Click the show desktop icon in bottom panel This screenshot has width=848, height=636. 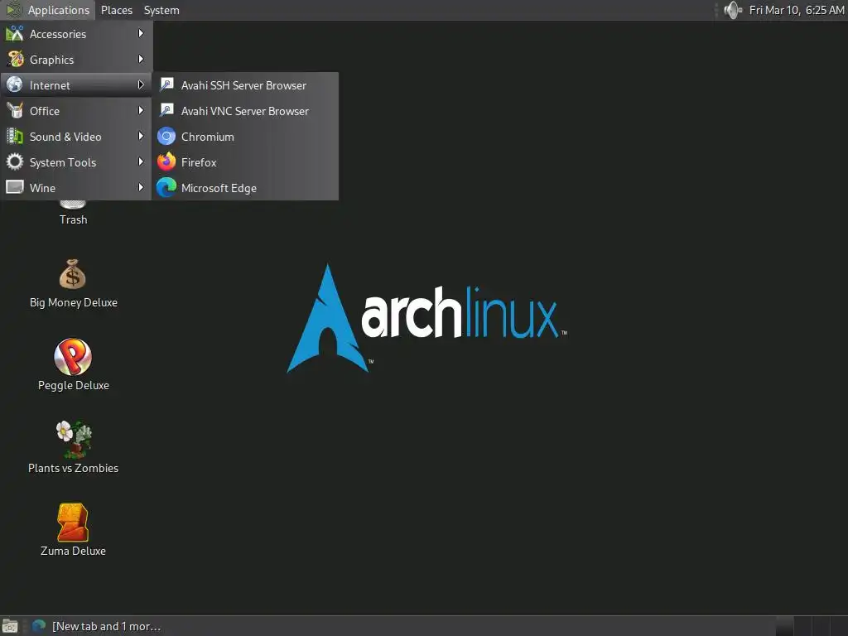tap(10, 626)
